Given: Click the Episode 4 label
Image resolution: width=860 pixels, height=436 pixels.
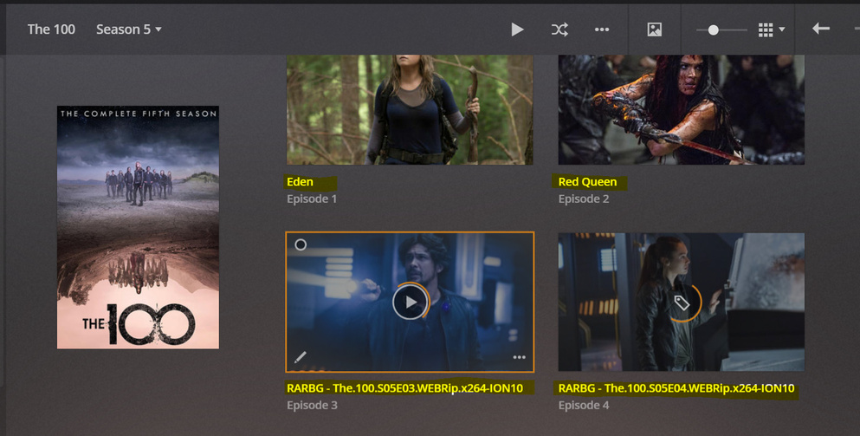Looking at the screenshot, I should tap(584, 406).
